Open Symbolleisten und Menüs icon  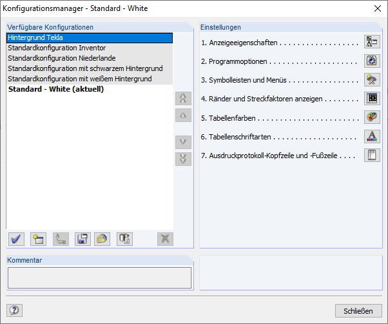click(372, 79)
